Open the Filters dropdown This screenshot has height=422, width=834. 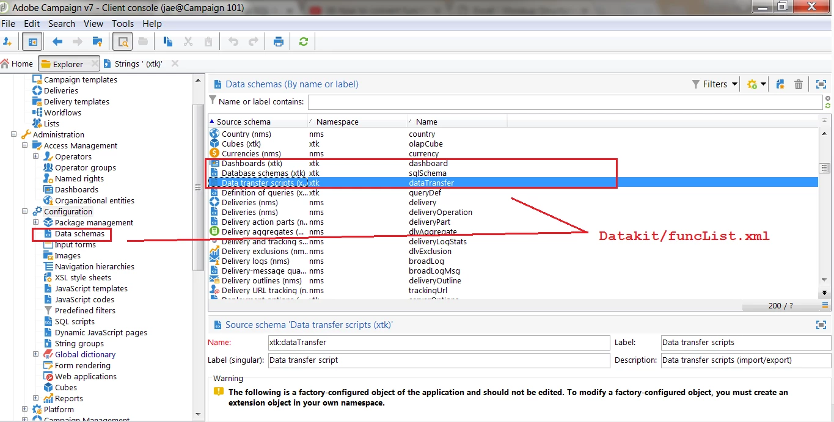click(714, 84)
